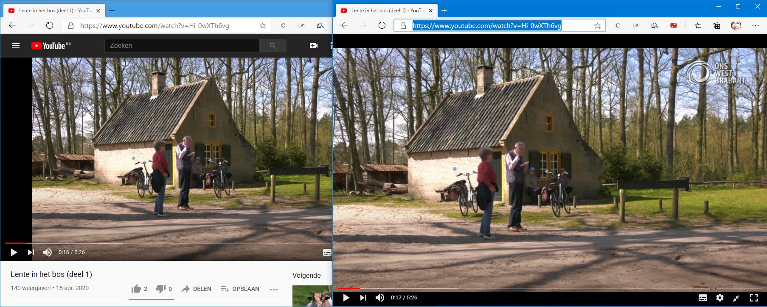Screen dimensions: 767x307
Task: Exit full-window mode with inward arrows icon
Action: 736,298
